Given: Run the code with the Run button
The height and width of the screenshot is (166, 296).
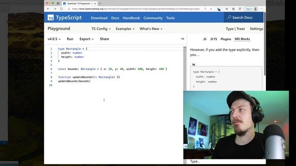Looking at the screenshot, I should [70, 39].
